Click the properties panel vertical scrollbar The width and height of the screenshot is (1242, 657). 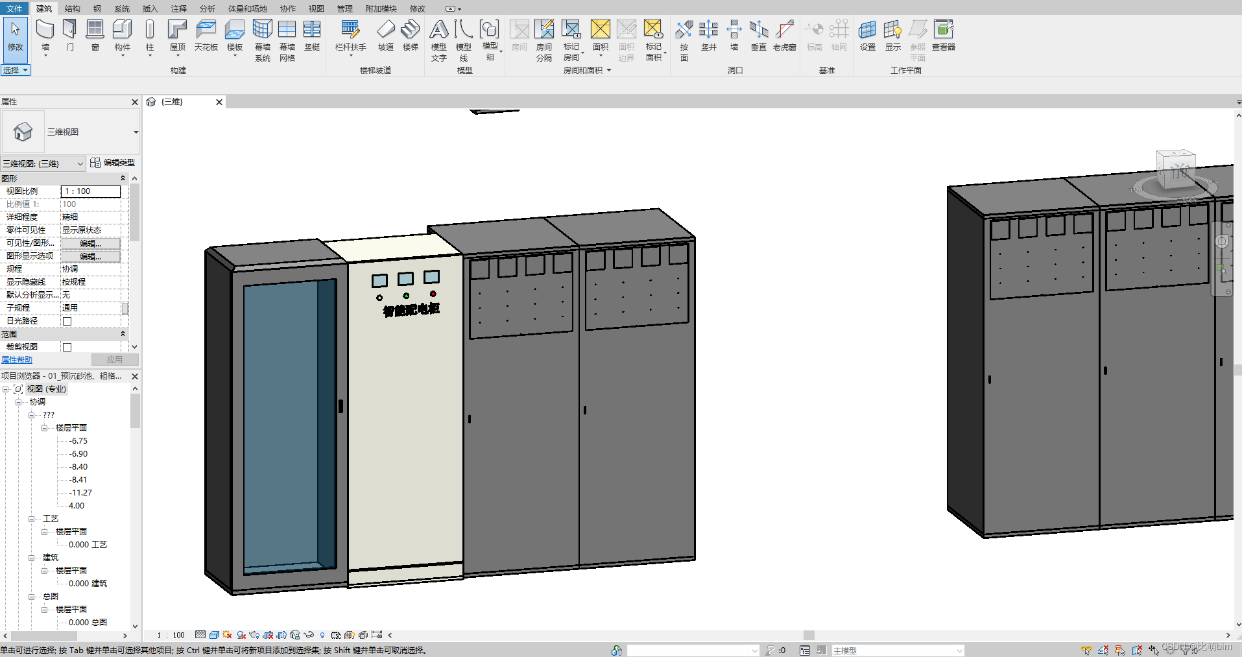pos(134,213)
